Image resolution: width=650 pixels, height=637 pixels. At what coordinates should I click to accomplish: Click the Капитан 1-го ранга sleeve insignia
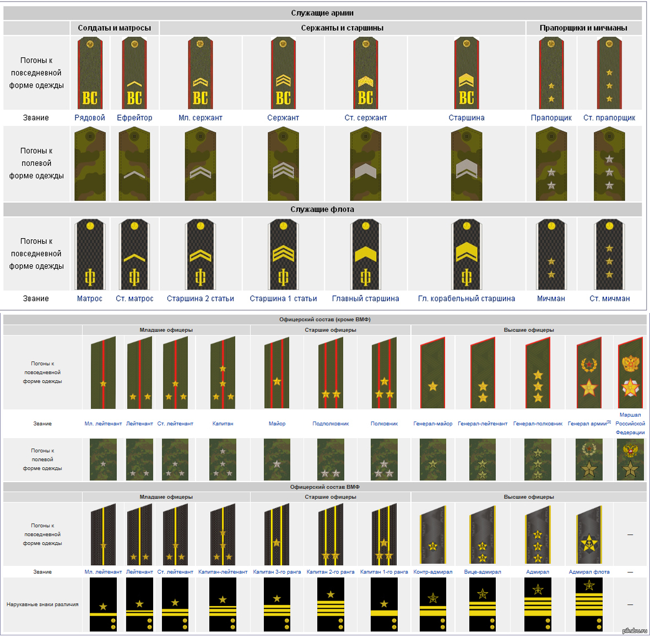[x=384, y=604]
